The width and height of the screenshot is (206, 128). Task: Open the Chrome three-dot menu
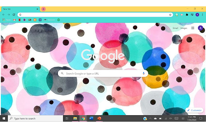point(202,15)
